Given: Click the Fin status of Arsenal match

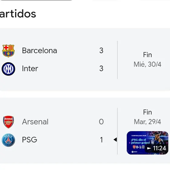Looking at the screenshot, I should [148, 112].
